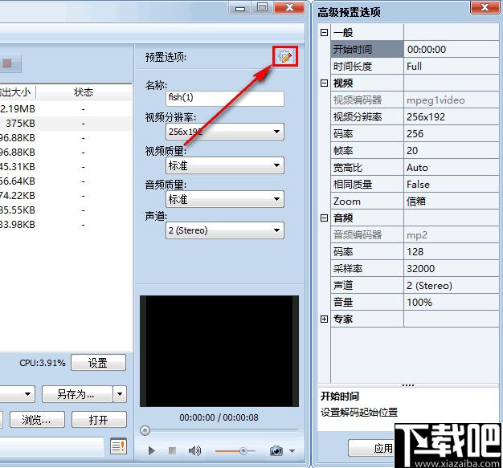
Task: Click the 打开 button
Action: [x=100, y=420]
